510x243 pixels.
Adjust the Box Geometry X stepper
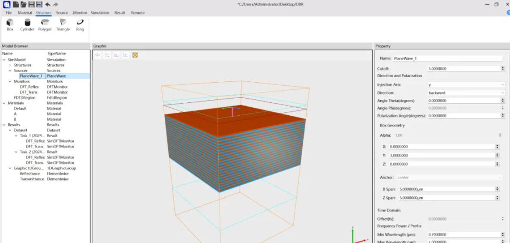[497, 147]
